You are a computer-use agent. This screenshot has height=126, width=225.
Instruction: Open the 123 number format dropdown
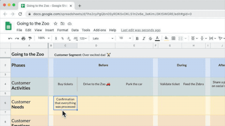coord(83,38)
